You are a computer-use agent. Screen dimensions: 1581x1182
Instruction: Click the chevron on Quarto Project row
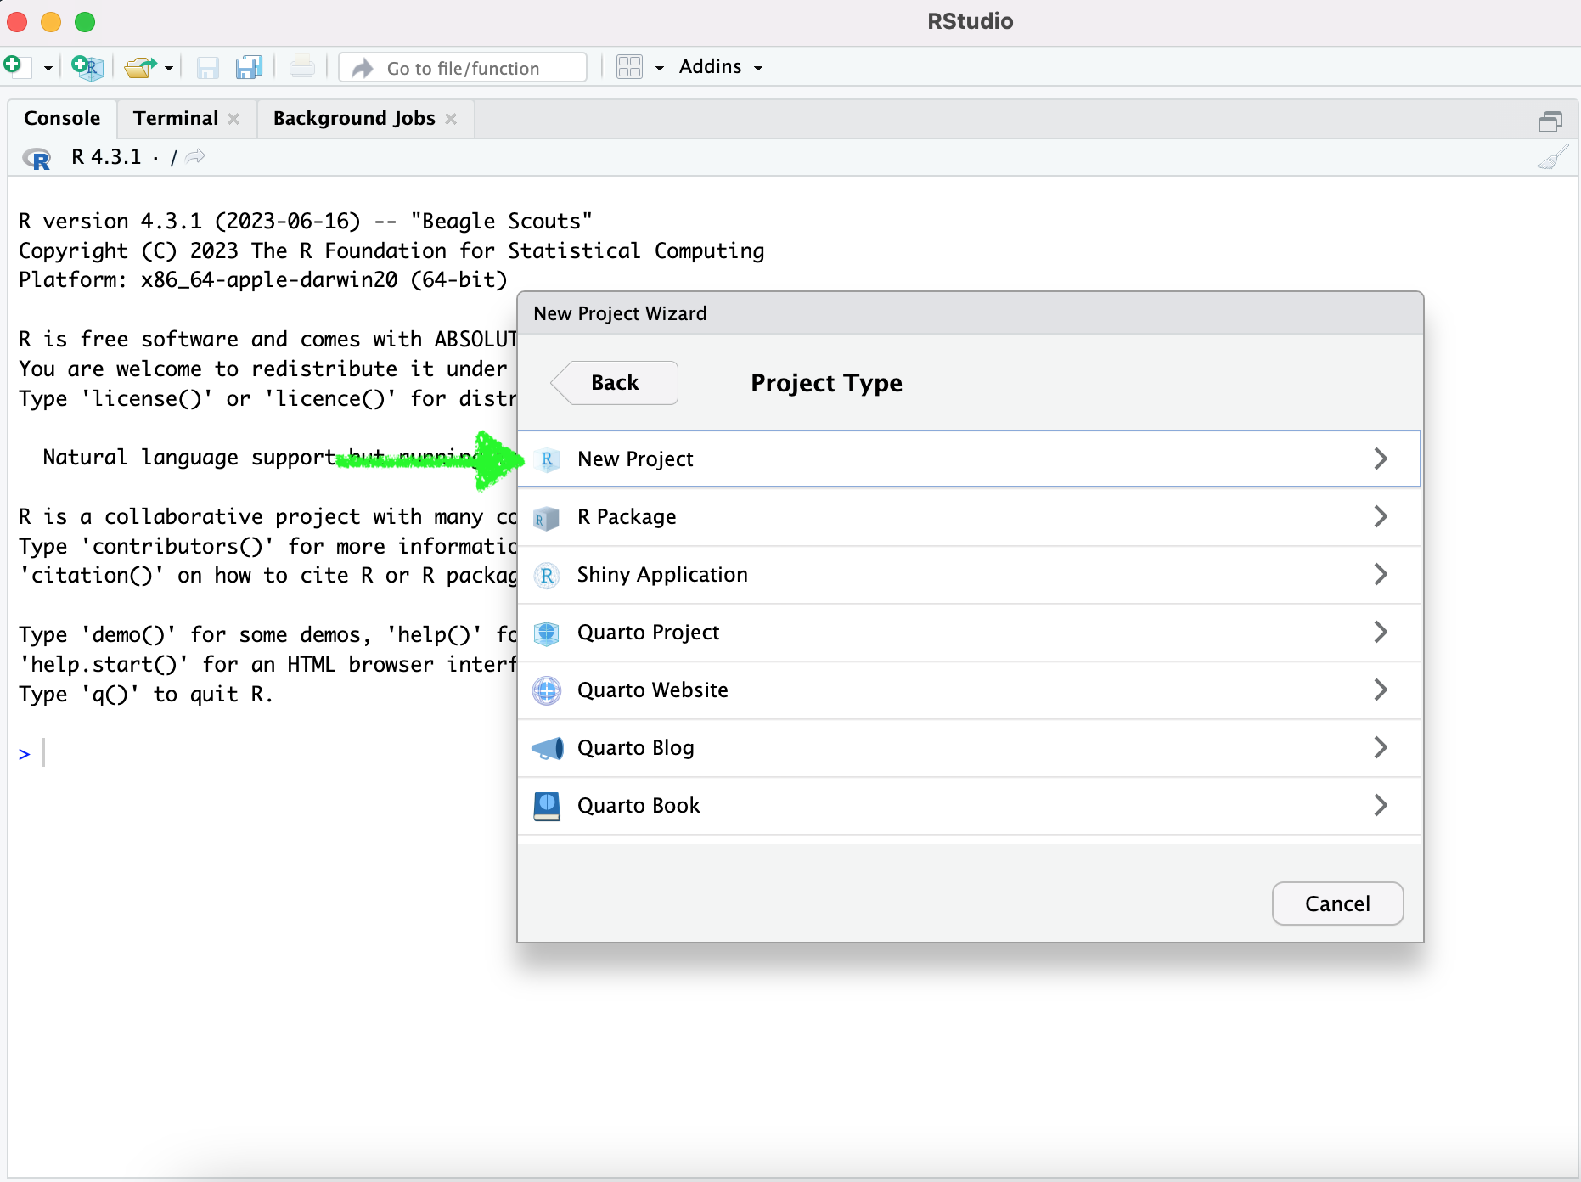tap(1381, 632)
